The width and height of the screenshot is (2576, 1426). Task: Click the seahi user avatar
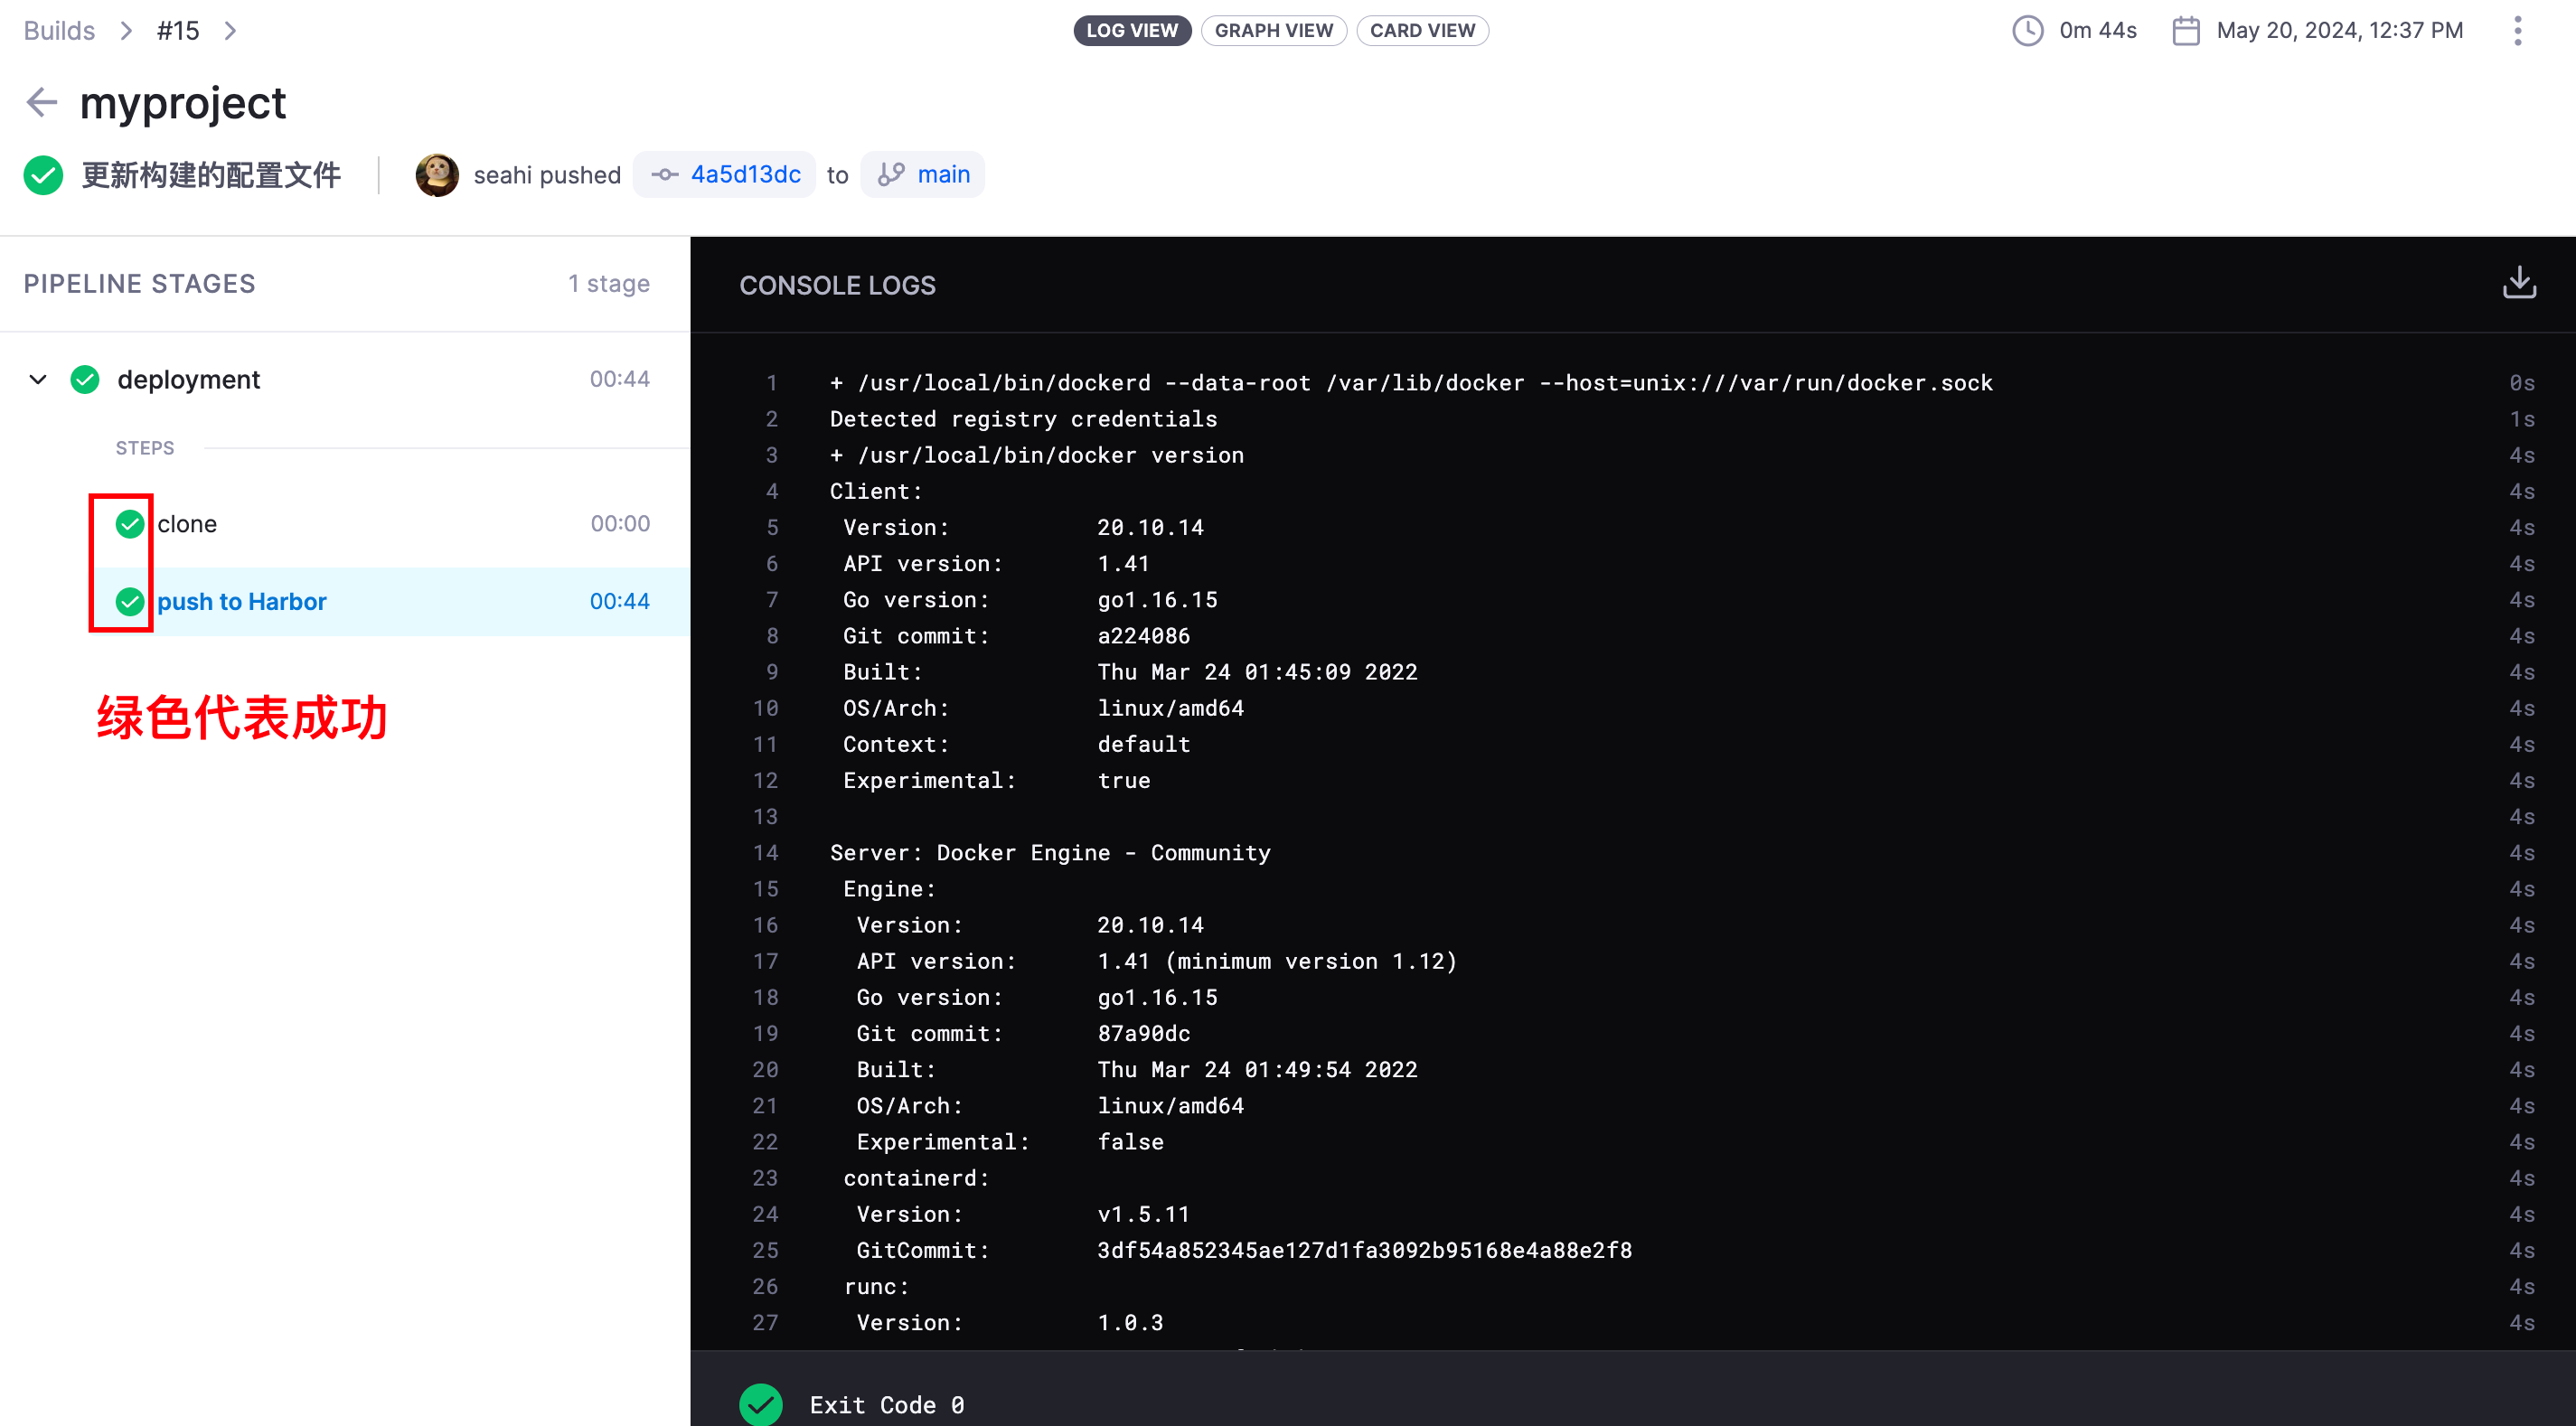coord(437,175)
